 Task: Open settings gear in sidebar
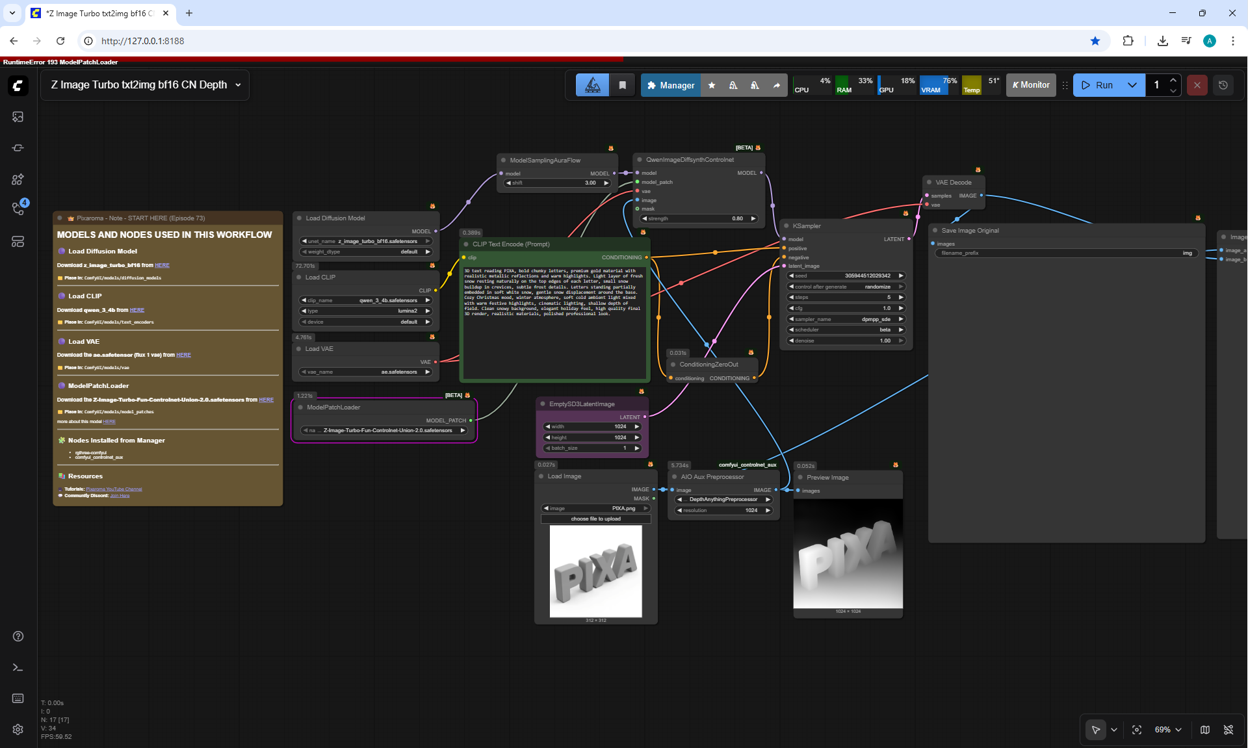click(18, 729)
